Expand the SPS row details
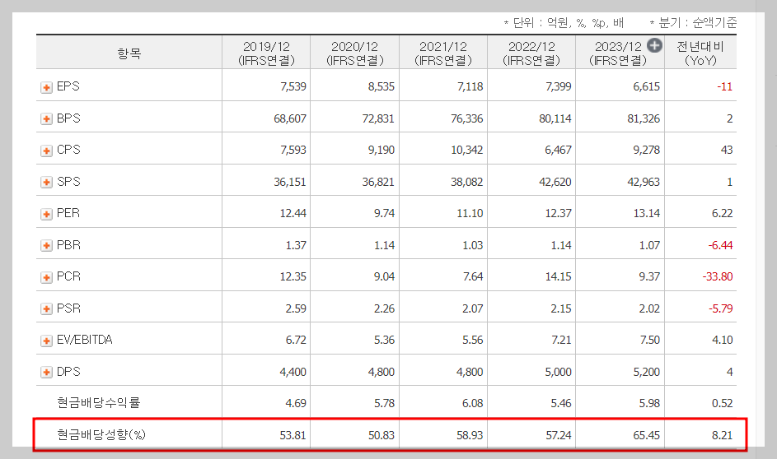 click(47, 183)
